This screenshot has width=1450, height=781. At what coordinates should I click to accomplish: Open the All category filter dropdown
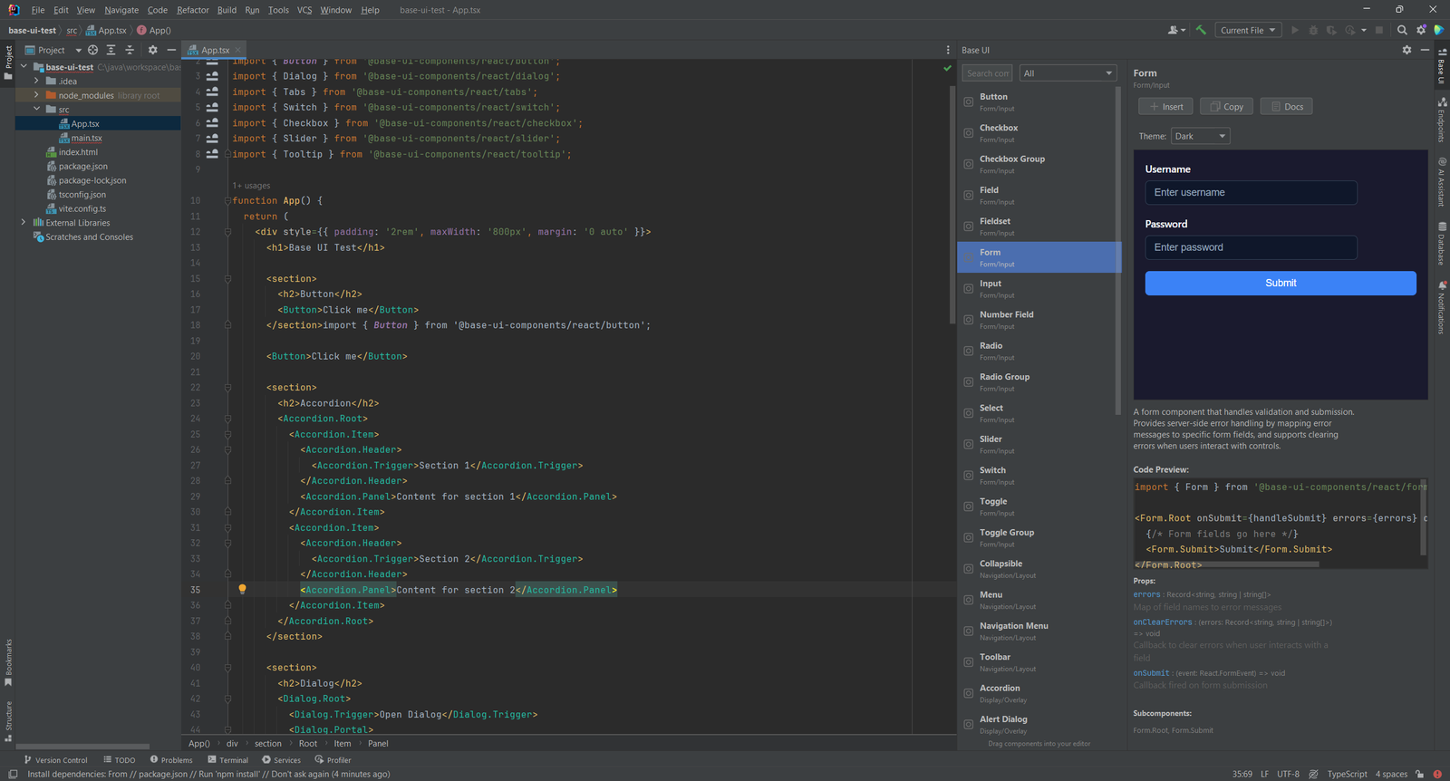(x=1068, y=73)
